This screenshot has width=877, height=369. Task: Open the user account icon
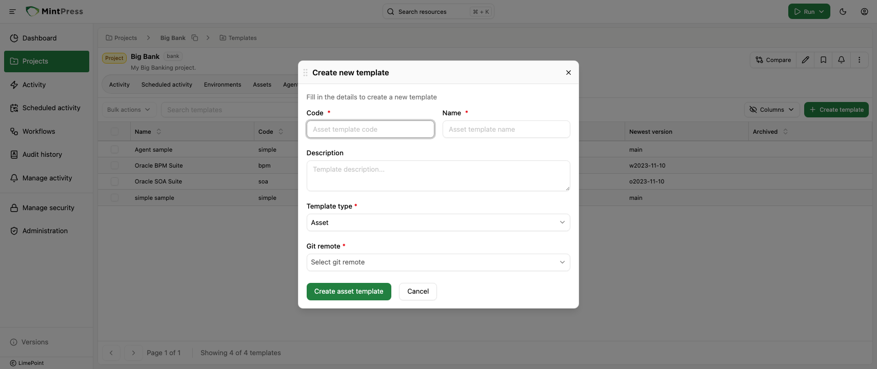(x=864, y=11)
